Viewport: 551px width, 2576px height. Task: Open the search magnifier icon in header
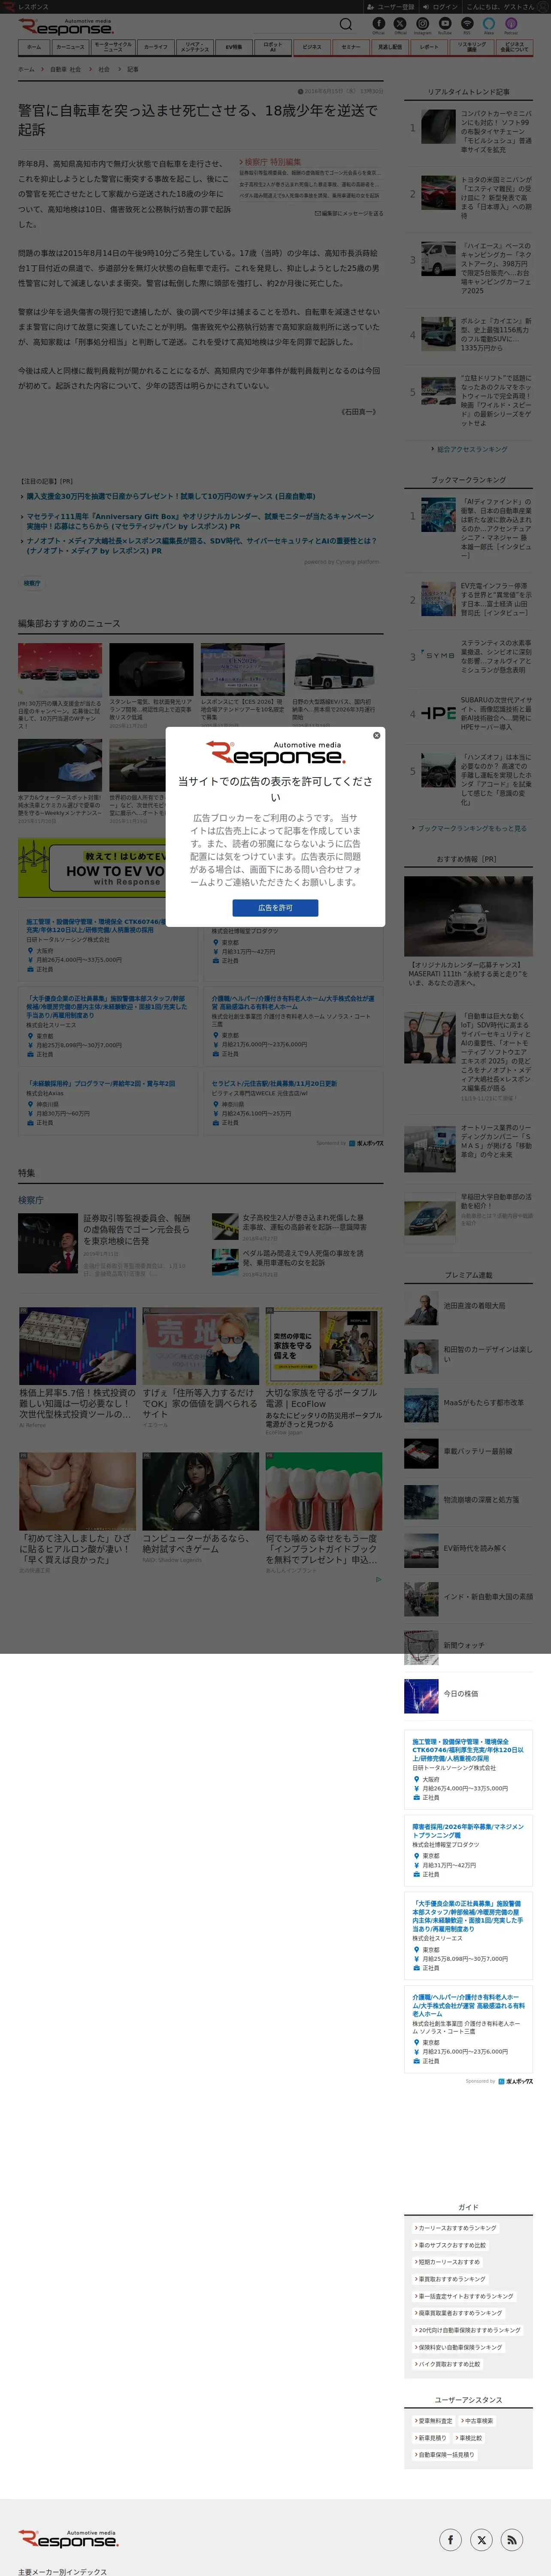[x=346, y=24]
